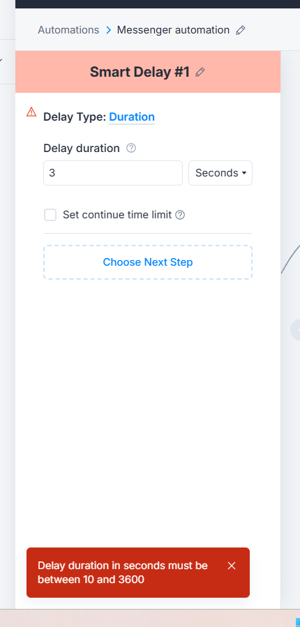This screenshot has width=300, height=627.
Task: Dismiss the red error notification
Action: (231, 566)
